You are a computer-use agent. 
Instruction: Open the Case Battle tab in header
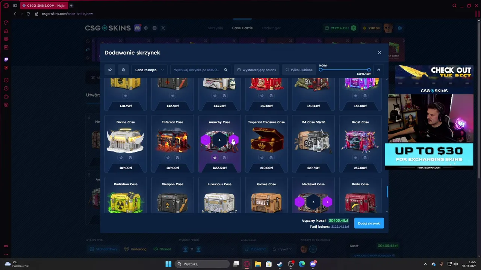[x=242, y=28]
